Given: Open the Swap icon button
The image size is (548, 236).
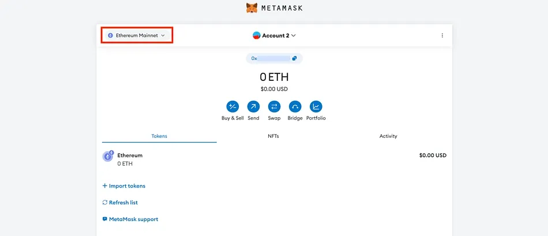Looking at the screenshot, I should click(x=274, y=107).
